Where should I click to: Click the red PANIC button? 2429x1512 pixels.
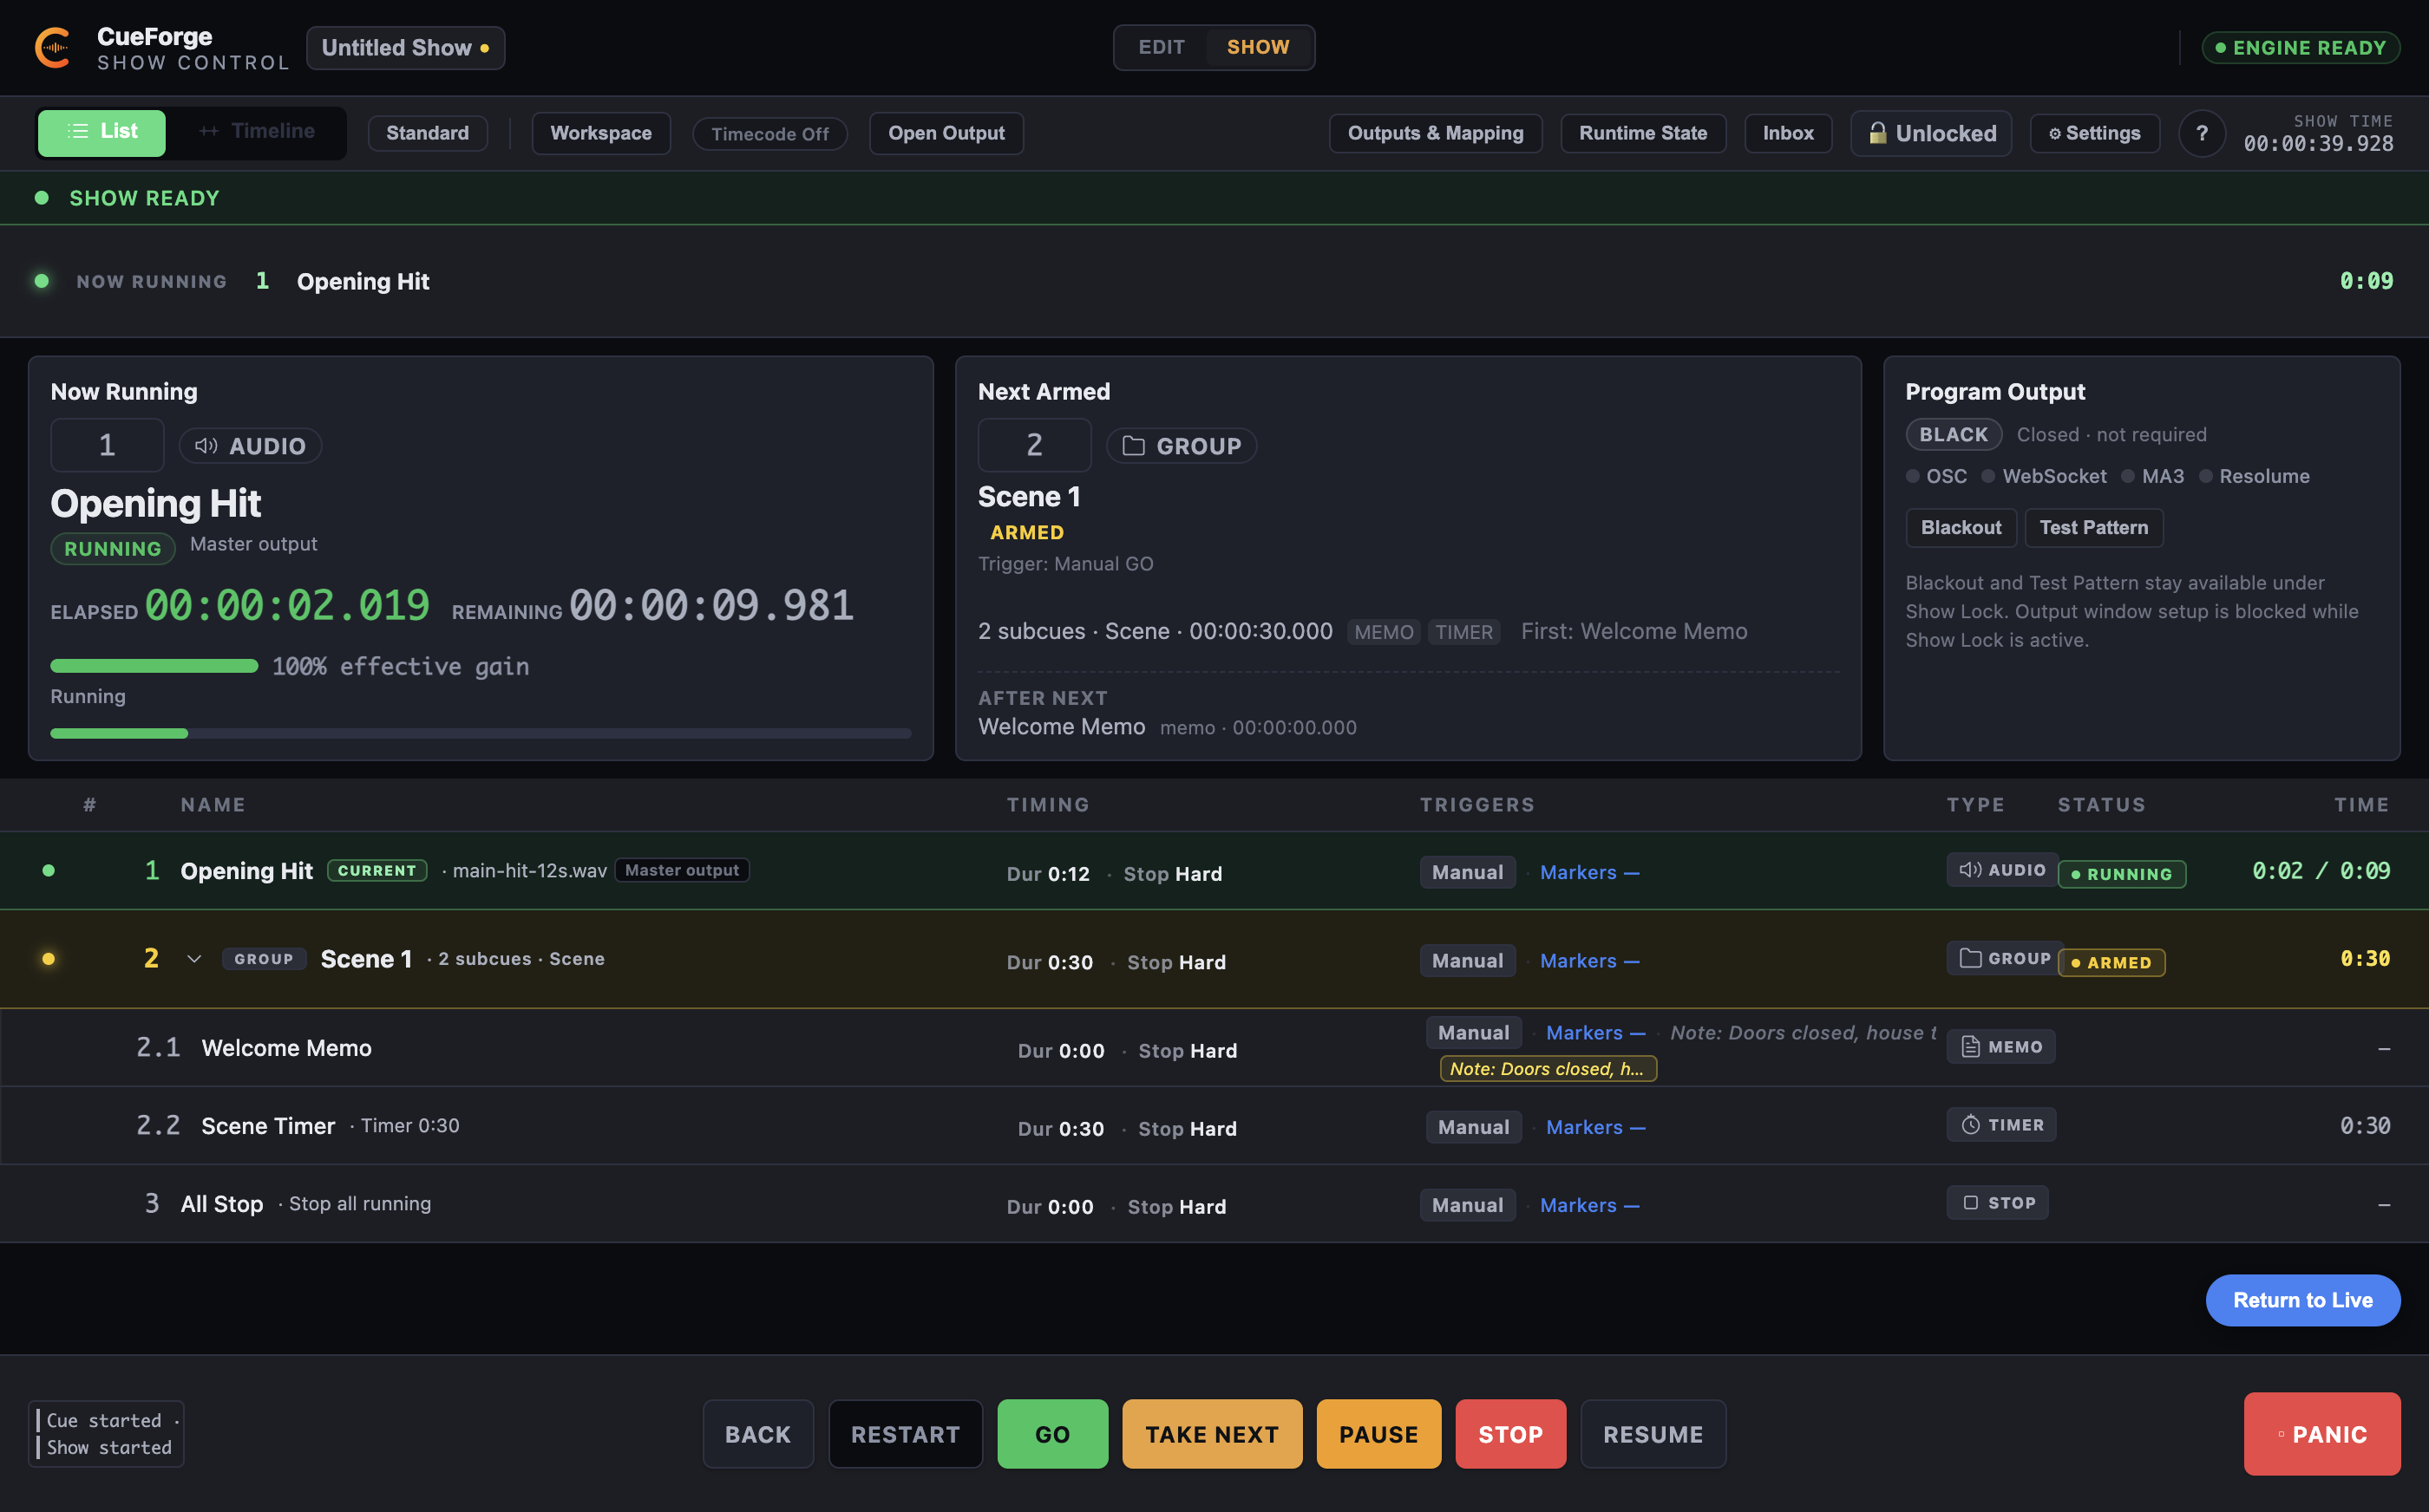(x=2322, y=1434)
